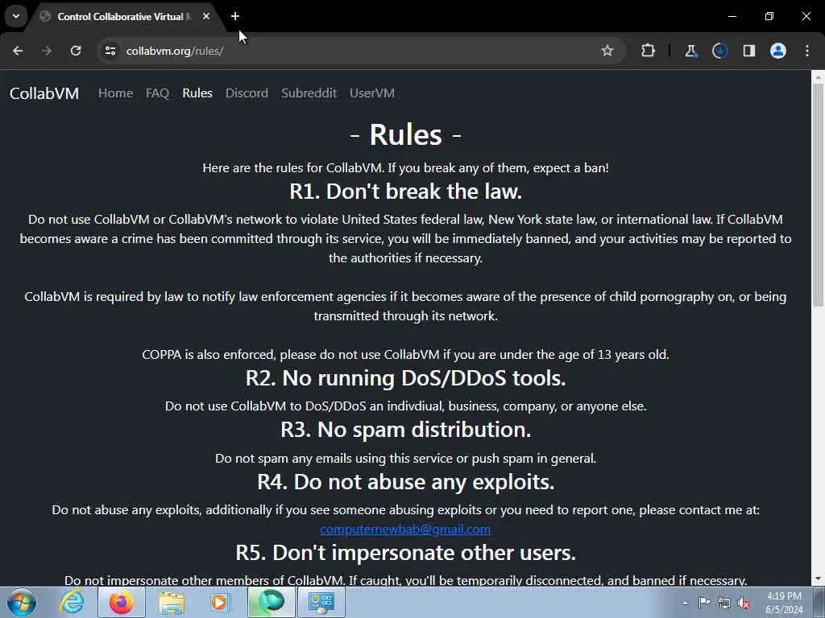Open the Subreddit nav link
The width and height of the screenshot is (825, 618).
tap(309, 93)
